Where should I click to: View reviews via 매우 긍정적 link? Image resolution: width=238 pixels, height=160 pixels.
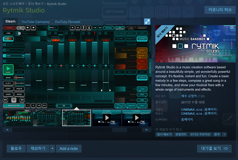[x=189, y=96]
